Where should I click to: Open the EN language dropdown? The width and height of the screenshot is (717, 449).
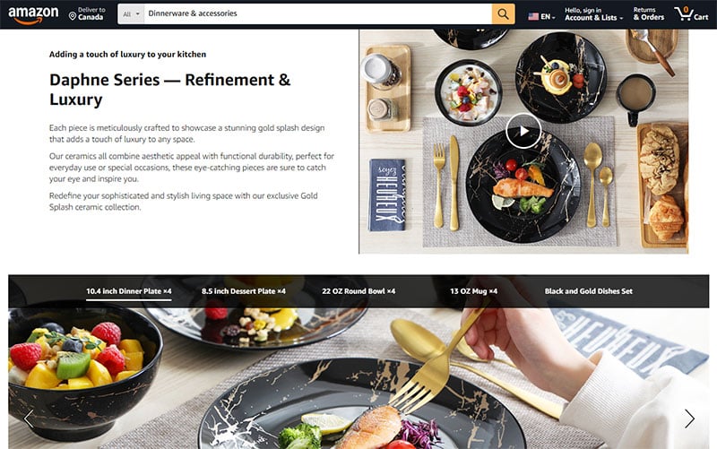click(542, 16)
